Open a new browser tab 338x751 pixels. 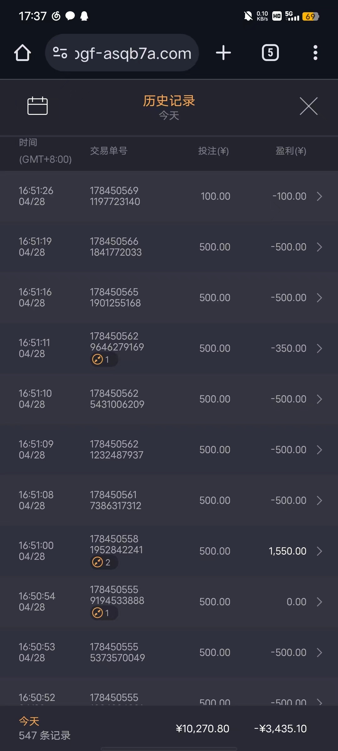tap(223, 53)
